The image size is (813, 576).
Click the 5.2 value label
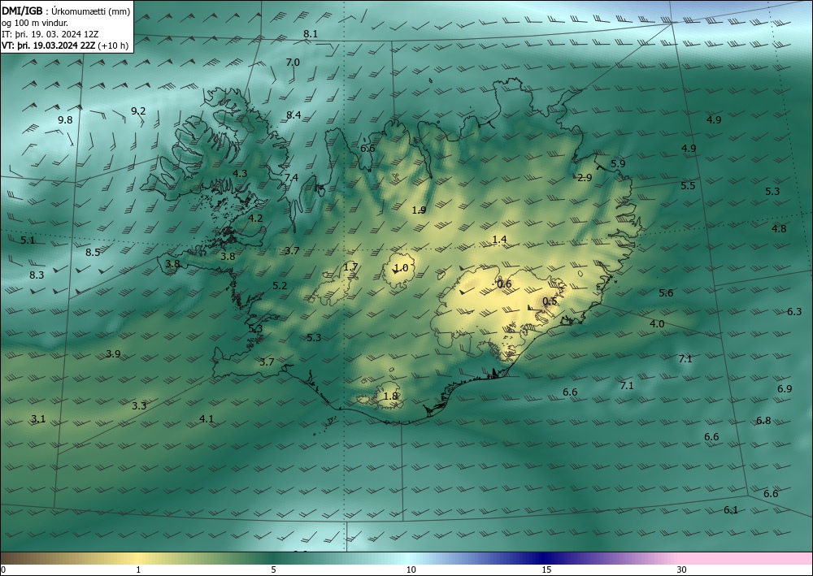coord(280,286)
